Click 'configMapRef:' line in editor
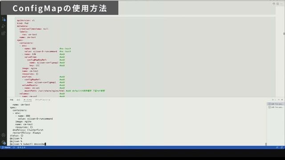The image size is (285, 160). [x=32, y=80]
